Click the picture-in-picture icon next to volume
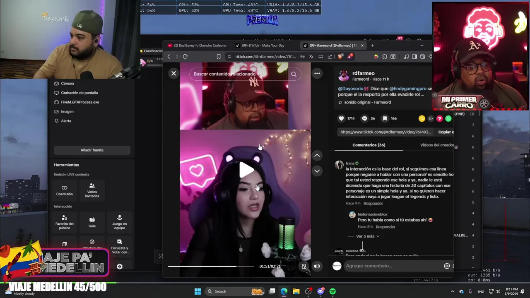This screenshot has width=530, height=298. point(304,266)
